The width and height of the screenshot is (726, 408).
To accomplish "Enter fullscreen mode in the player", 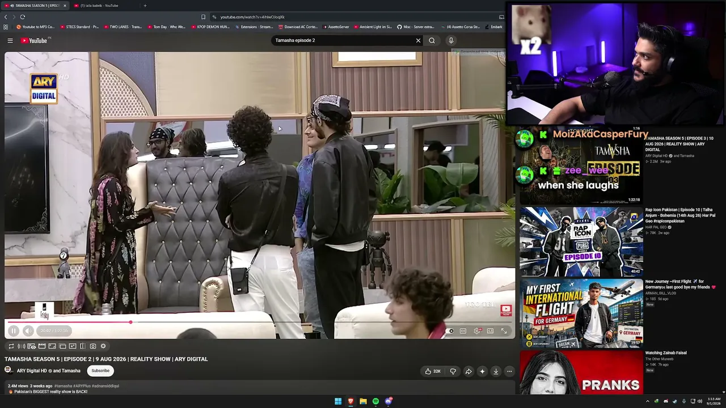I will point(504,331).
